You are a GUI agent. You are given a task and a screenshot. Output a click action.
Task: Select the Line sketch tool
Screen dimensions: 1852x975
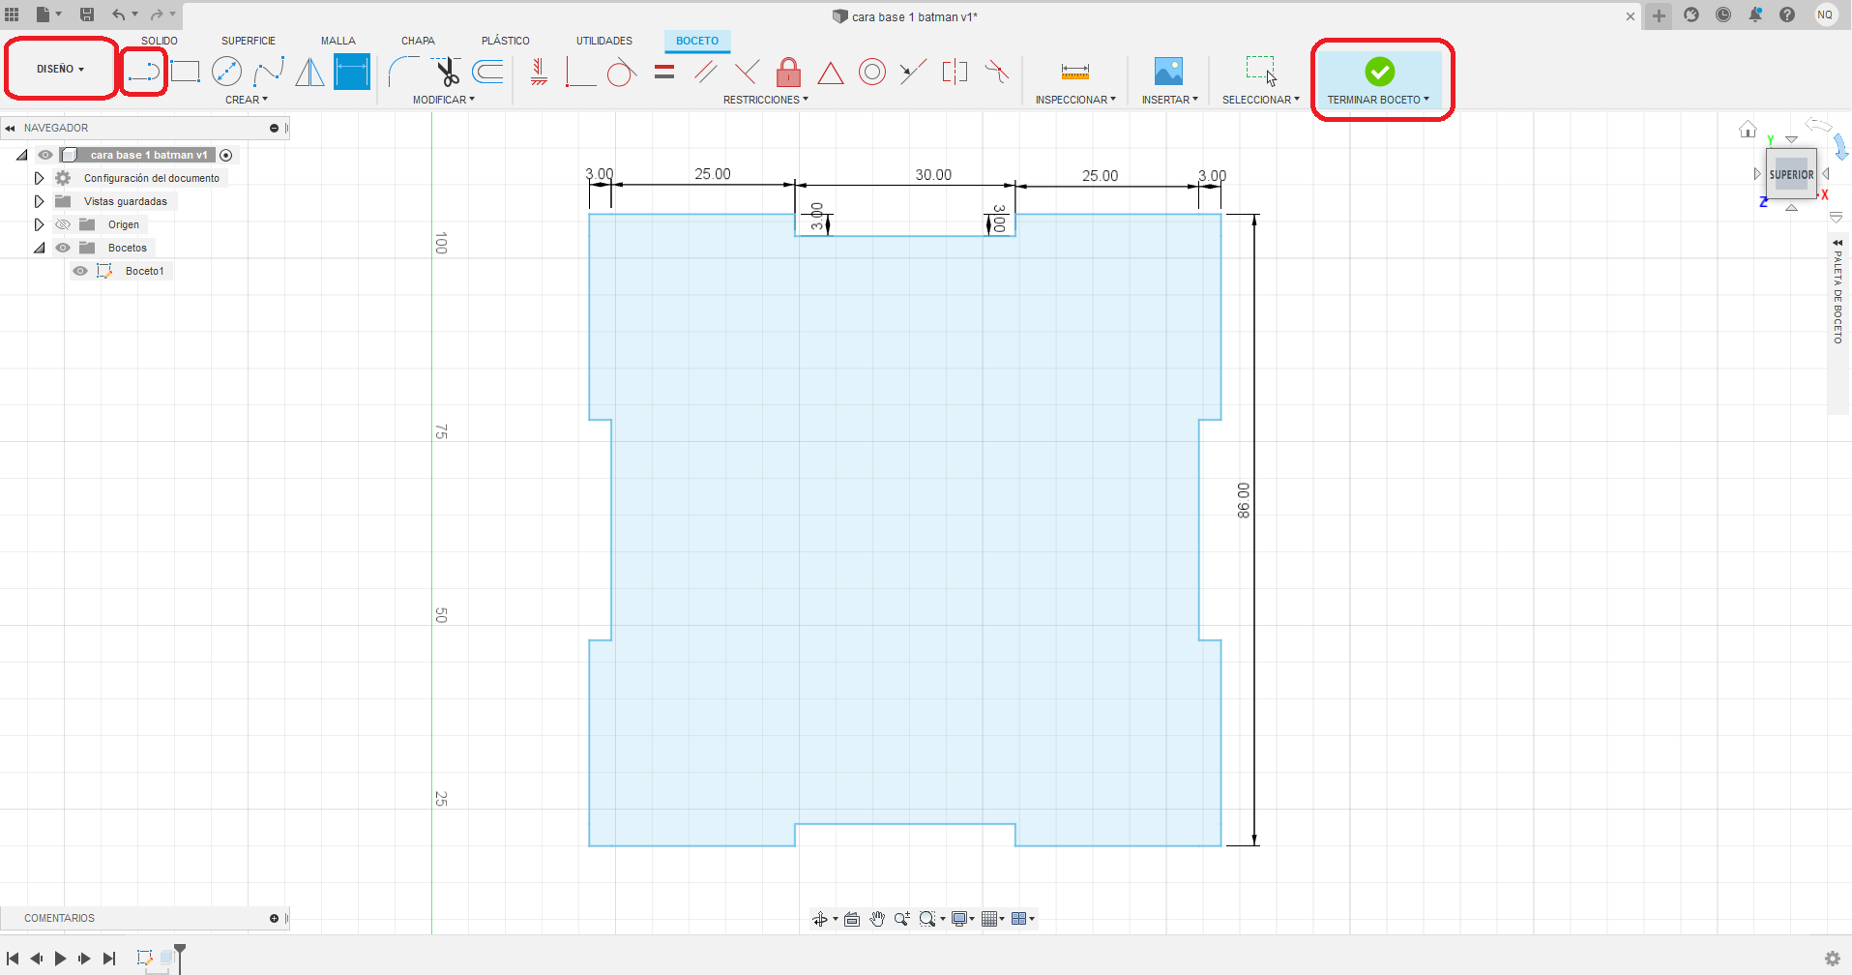point(144,72)
